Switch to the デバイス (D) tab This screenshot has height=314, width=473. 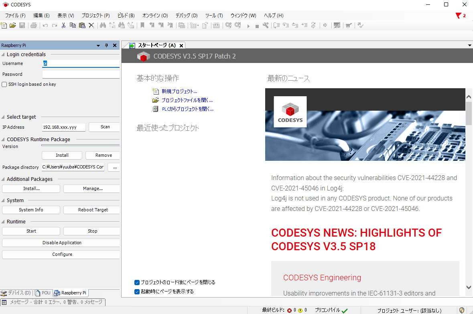[16, 293]
